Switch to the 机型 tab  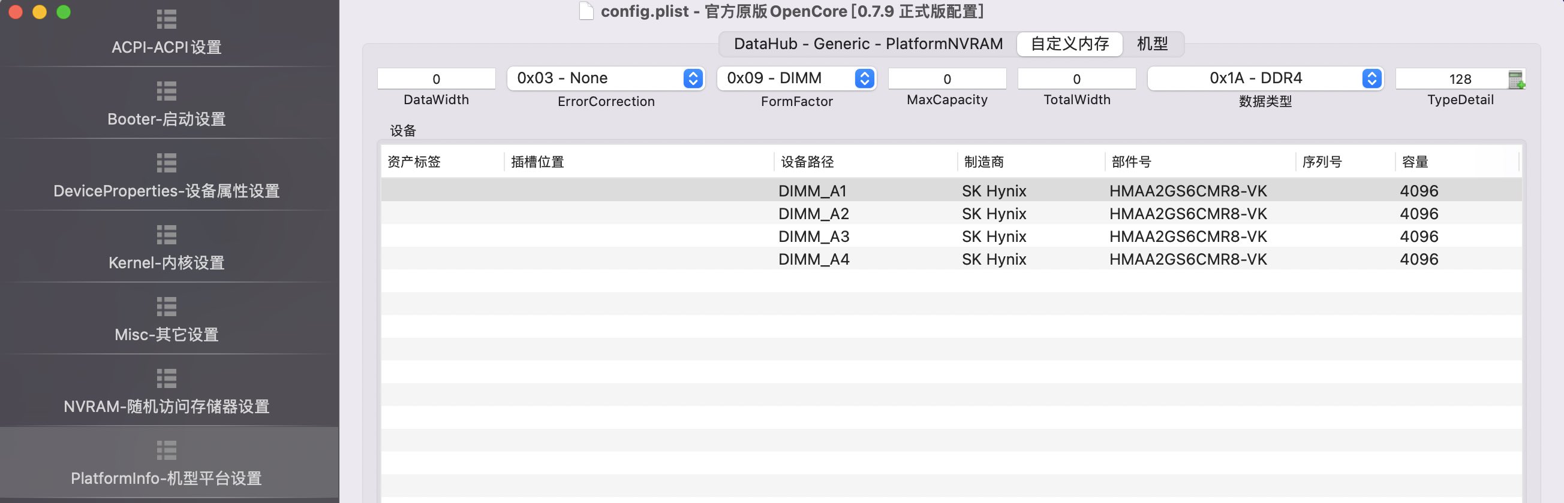[x=1153, y=44]
